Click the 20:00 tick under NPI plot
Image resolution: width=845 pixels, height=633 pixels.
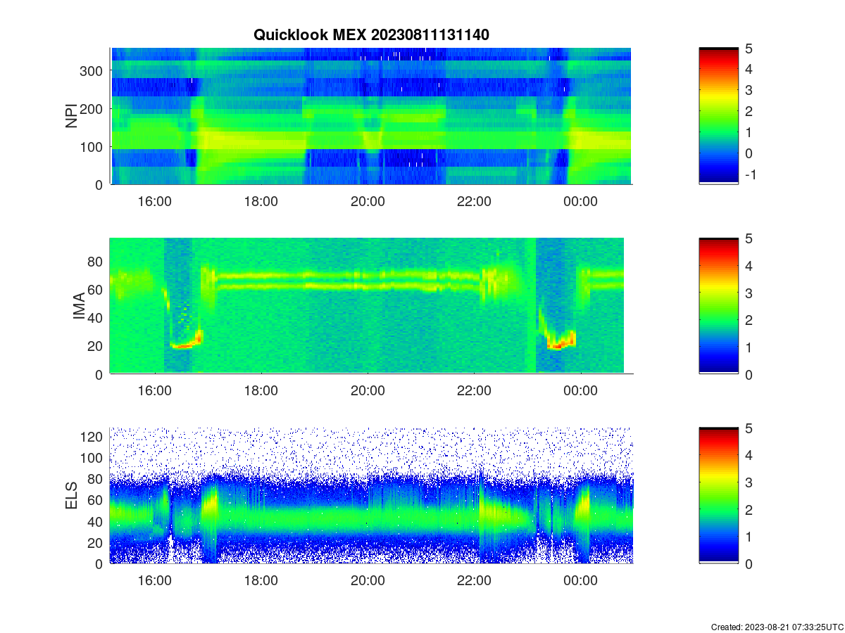tap(368, 201)
